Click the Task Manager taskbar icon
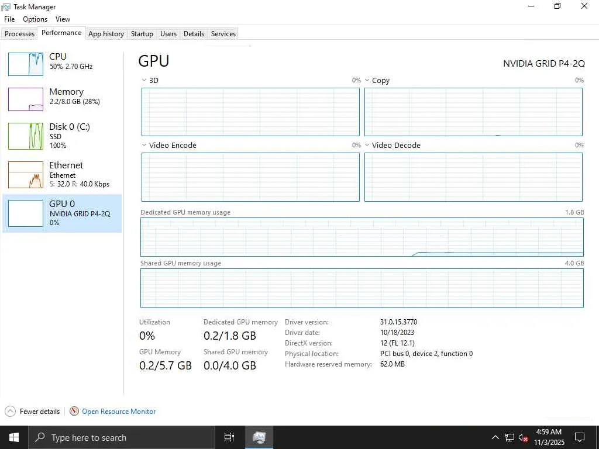The height and width of the screenshot is (449, 599). 259,437
